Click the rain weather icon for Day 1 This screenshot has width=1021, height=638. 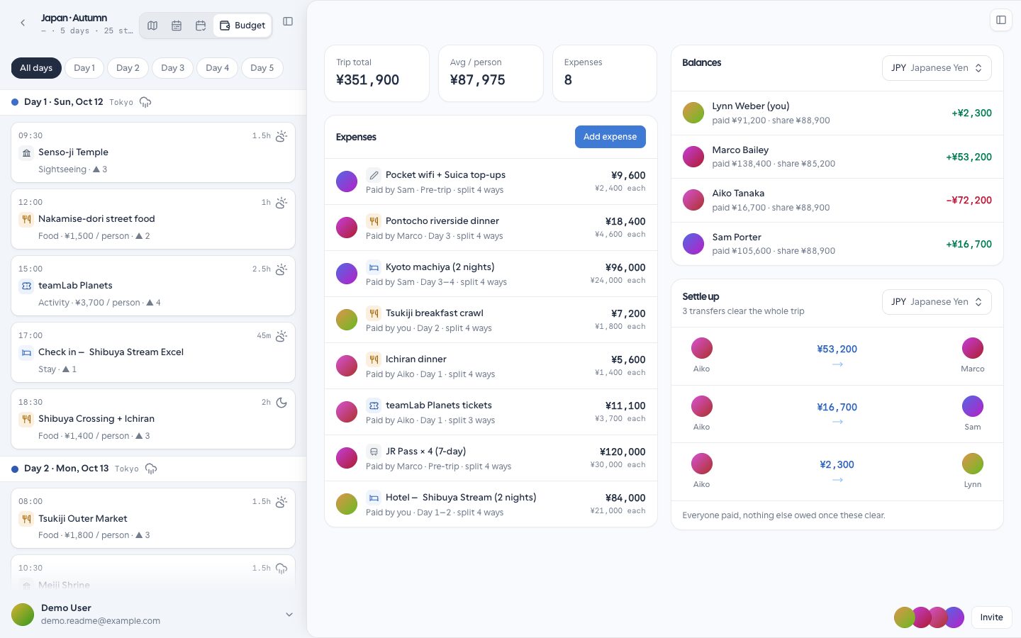(x=145, y=102)
